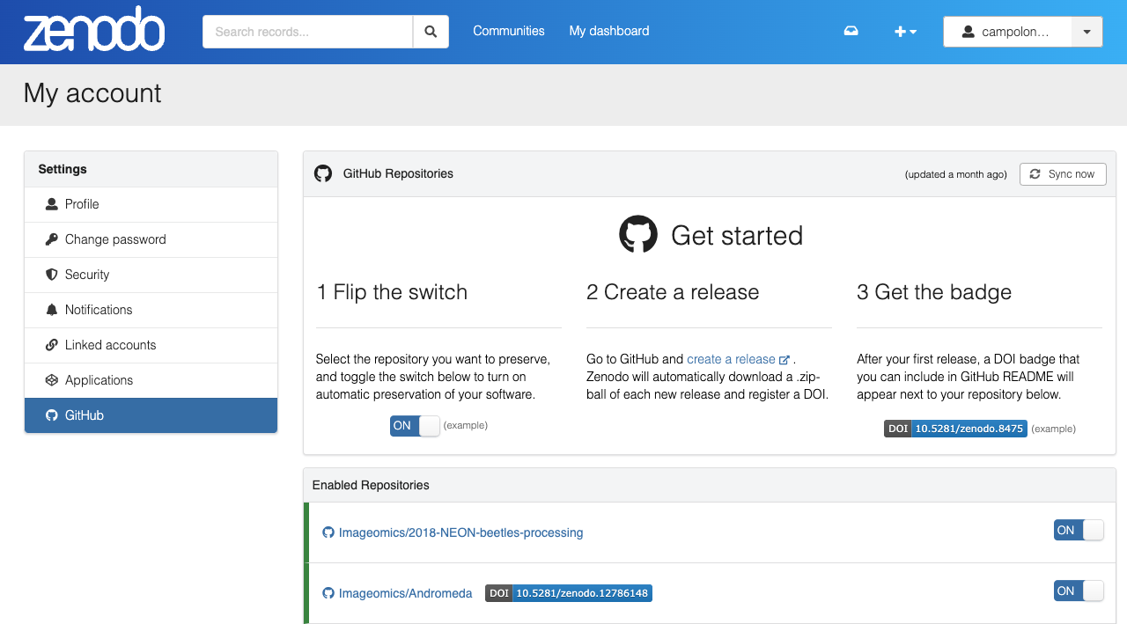Open Change password settings
1127x624 pixels.
(x=151, y=239)
